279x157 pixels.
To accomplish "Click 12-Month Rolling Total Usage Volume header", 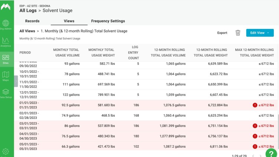I will click(168, 52).
